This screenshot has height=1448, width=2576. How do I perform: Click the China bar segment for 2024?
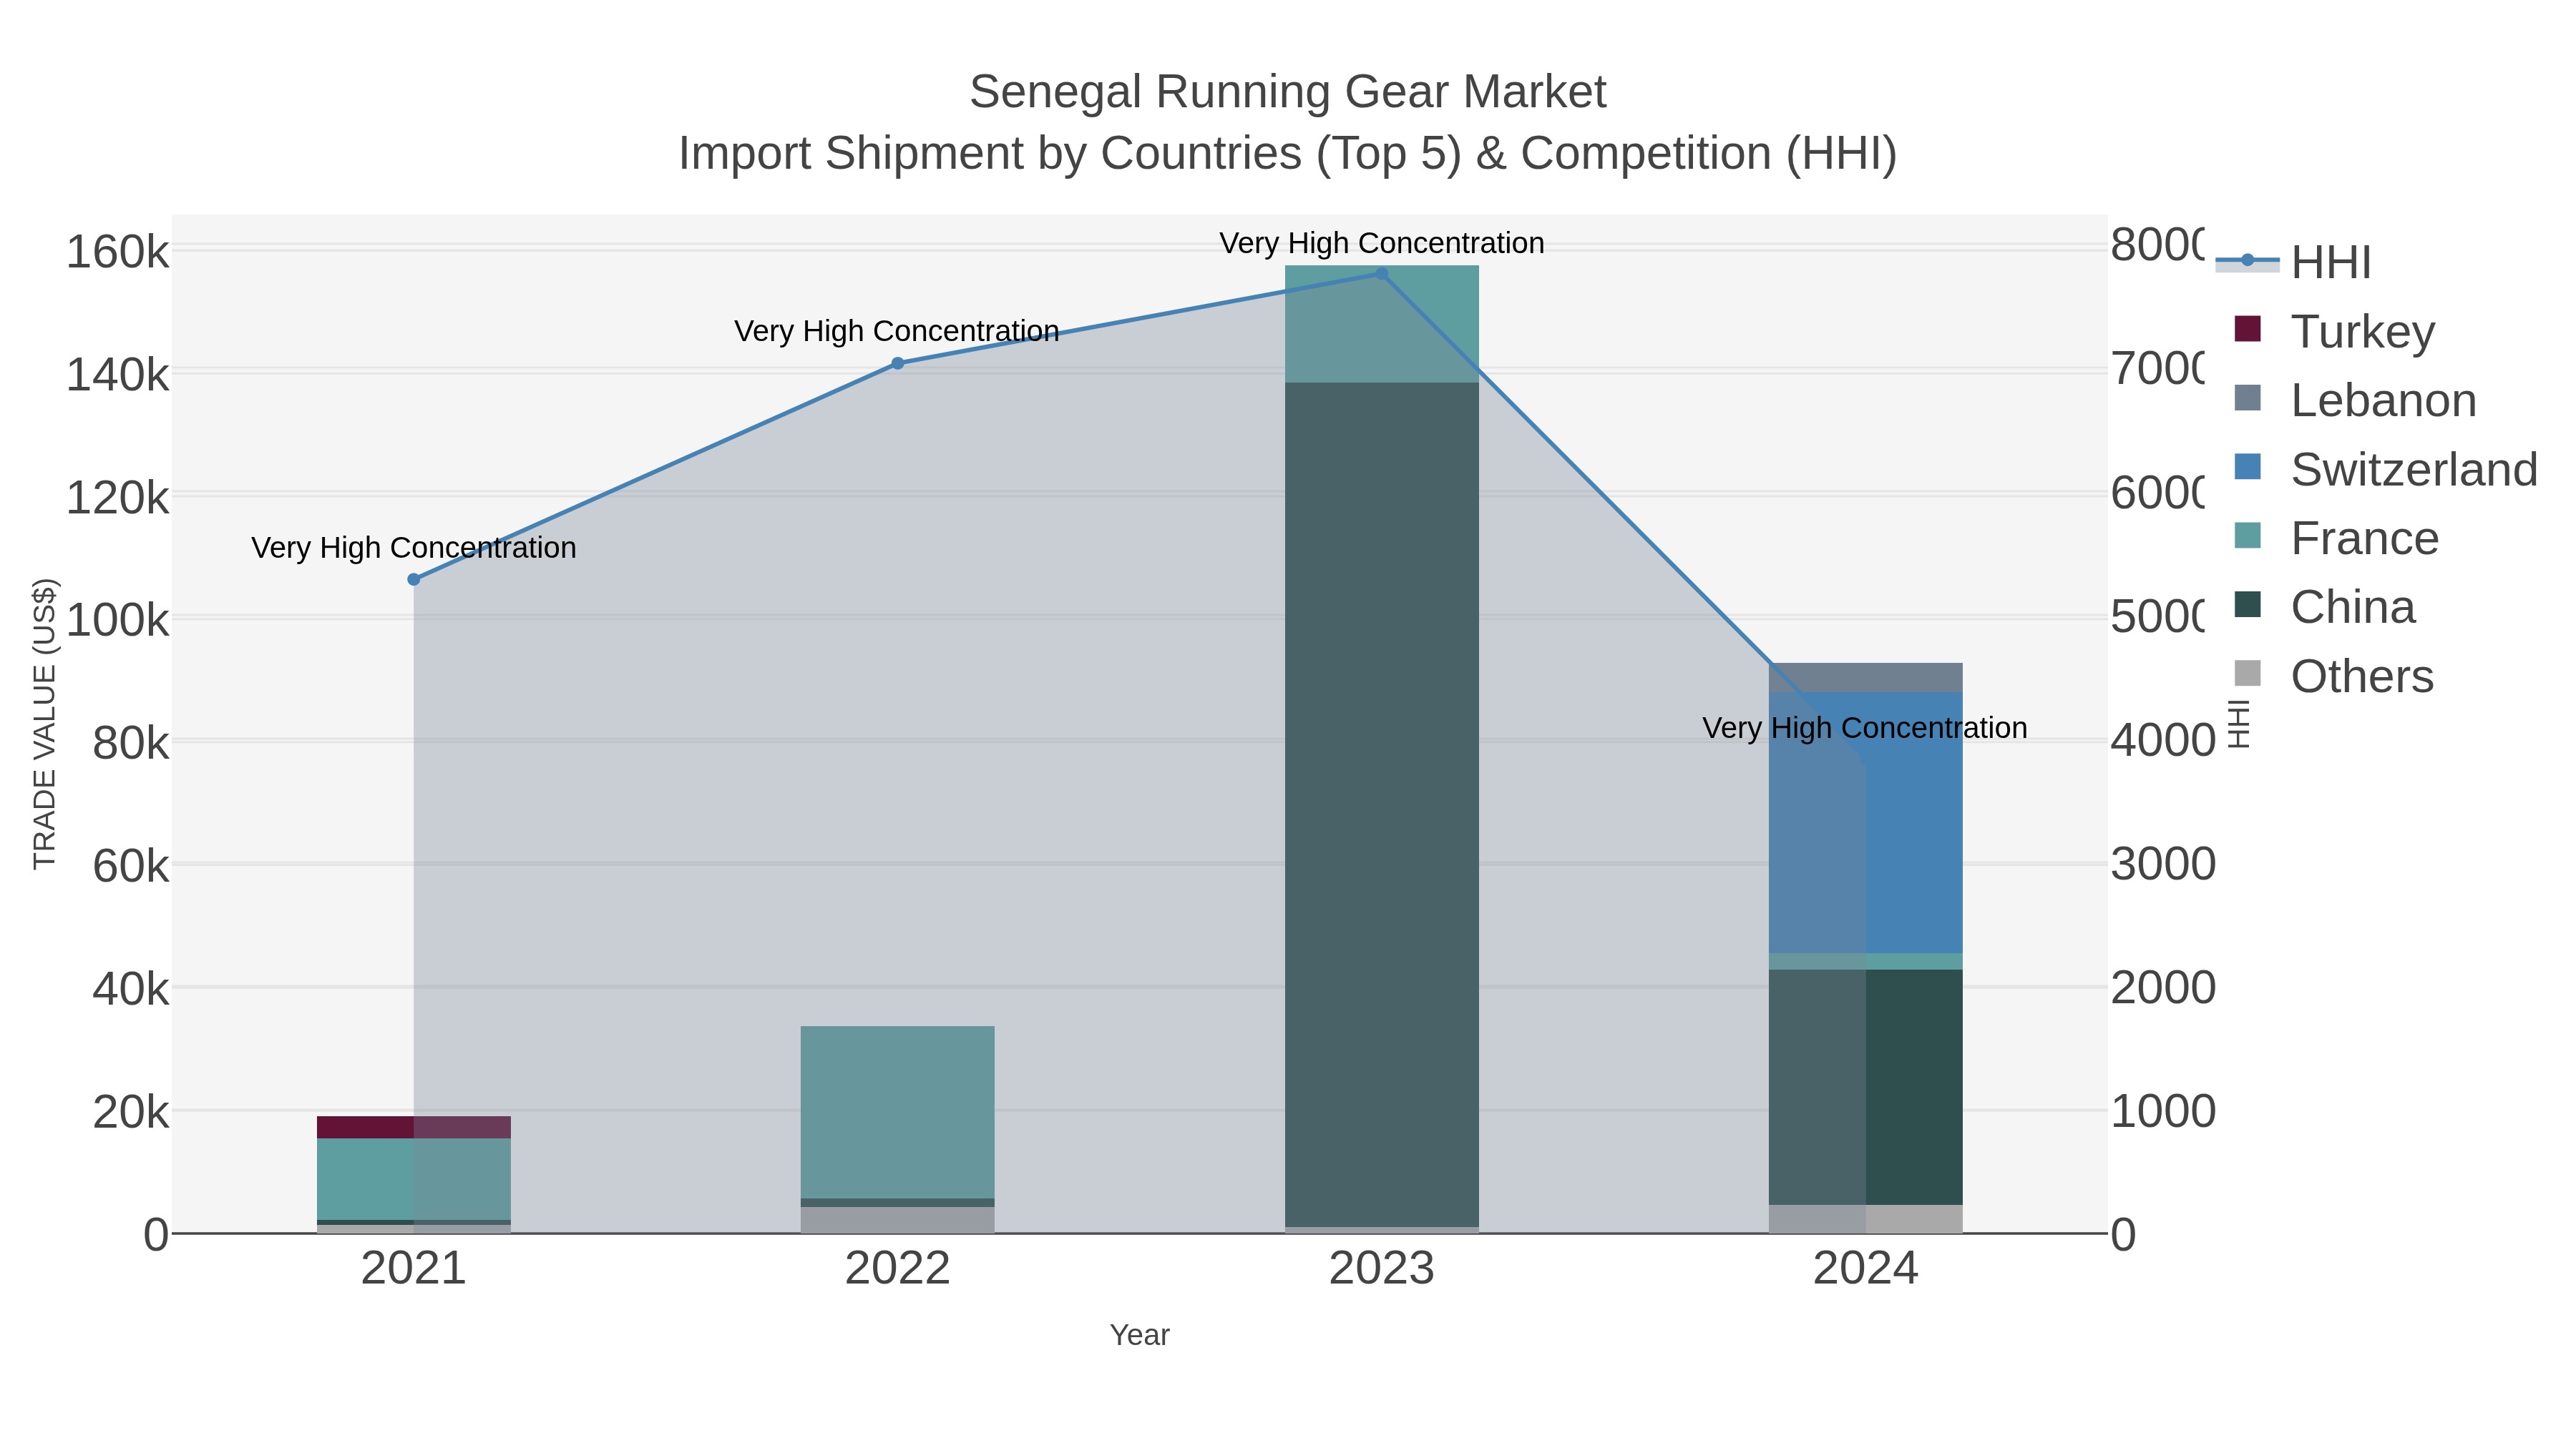(x=1865, y=1087)
